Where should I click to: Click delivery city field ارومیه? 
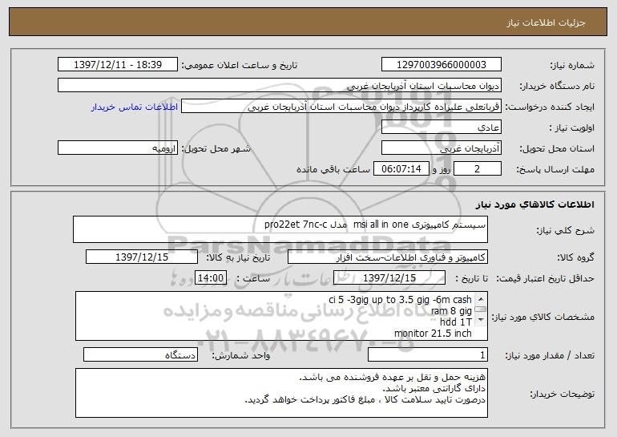click(x=118, y=148)
